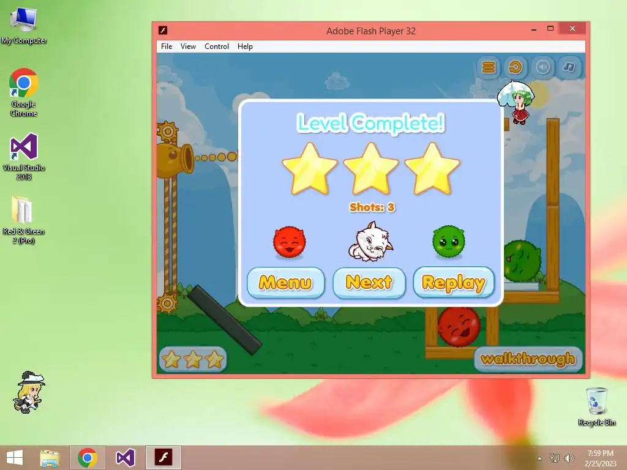
Task: Toggle background music with the note icon
Action: pos(569,67)
